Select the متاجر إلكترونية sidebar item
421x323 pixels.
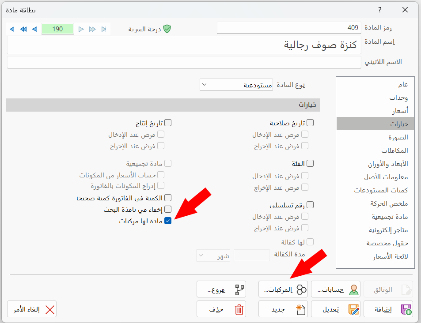pyautogui.click(x=375, y=230)
